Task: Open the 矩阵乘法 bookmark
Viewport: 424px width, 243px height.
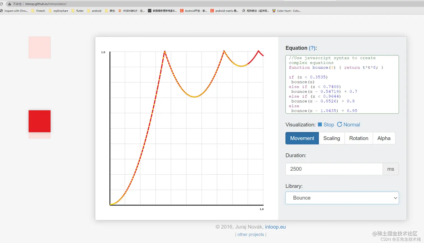Action: tap(255, 11)
